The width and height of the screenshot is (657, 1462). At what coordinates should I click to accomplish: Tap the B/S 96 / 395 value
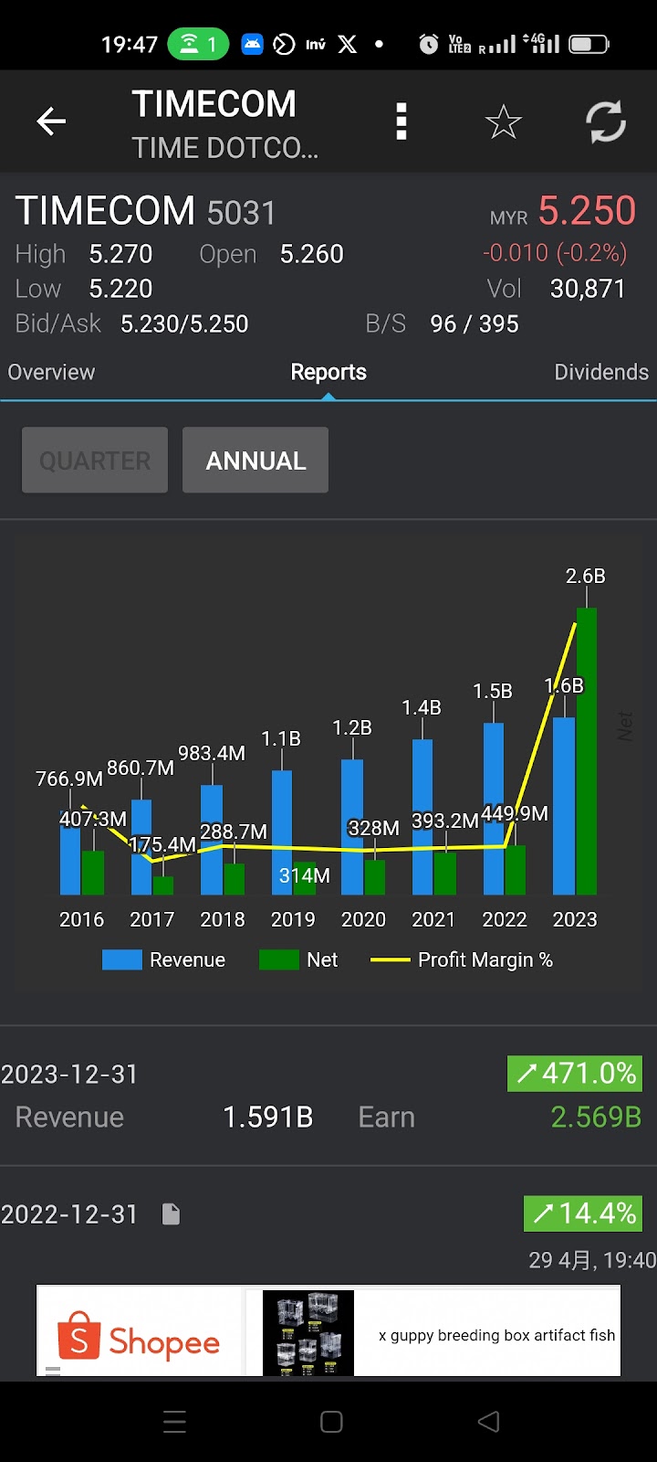click(x=474, y=323)
